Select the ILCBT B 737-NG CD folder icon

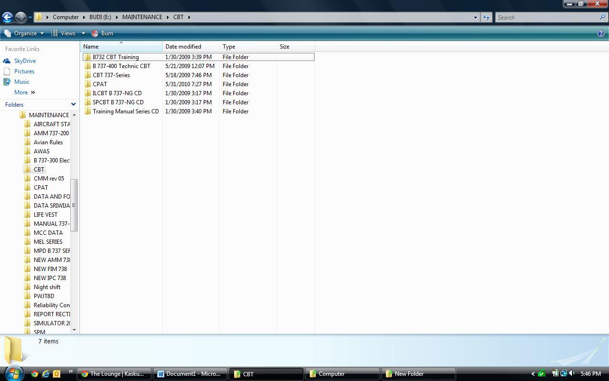(88, 93)
